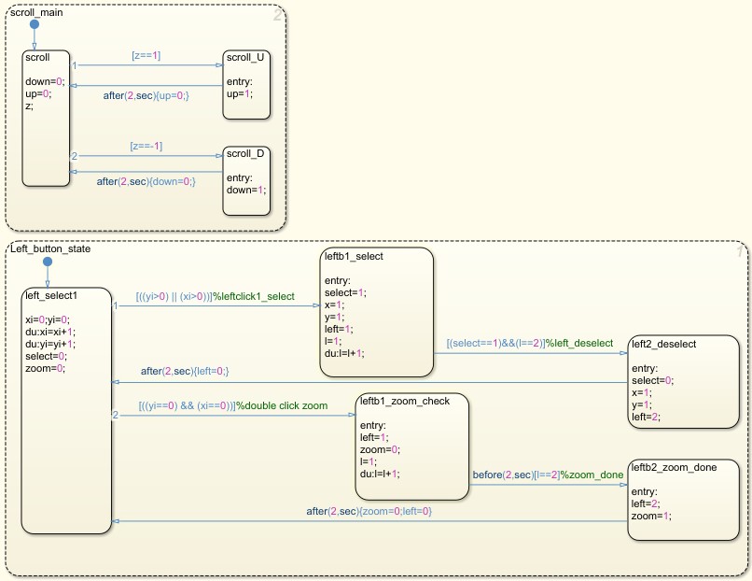Click the zoom=0; line in leftb1_zoom_check
This screenshot has height=581, width=752.
point(380,450)
